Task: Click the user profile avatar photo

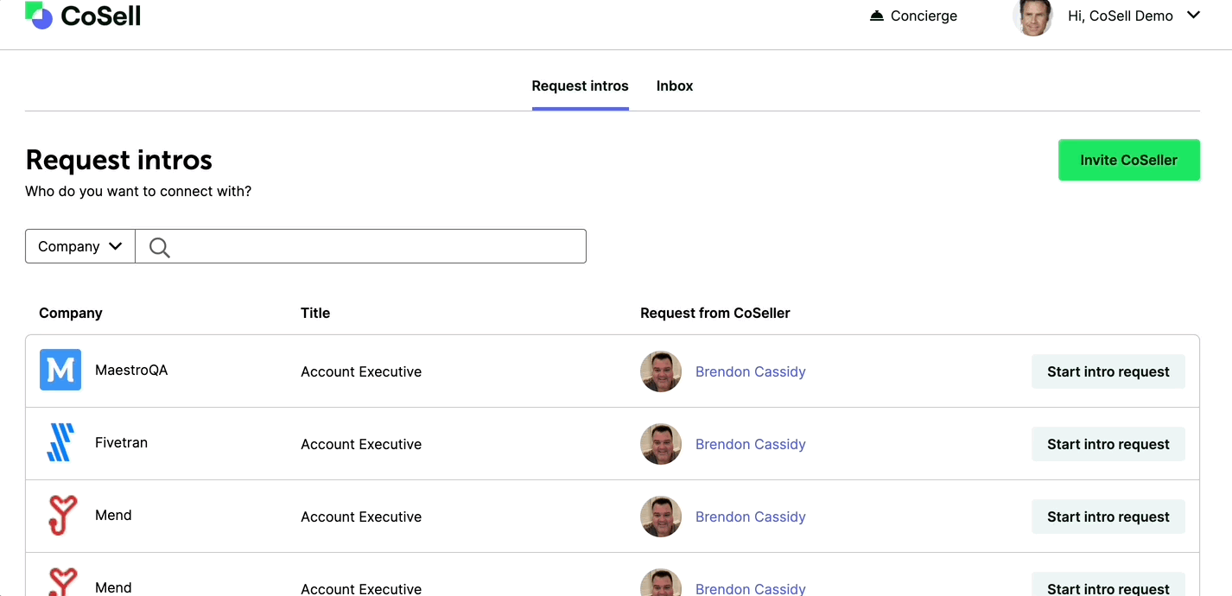Action: click(x=1032, y=16)
